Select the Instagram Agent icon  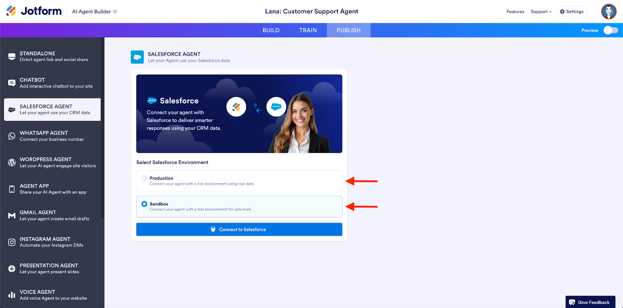pyautogui.click(x=12, y=242)
